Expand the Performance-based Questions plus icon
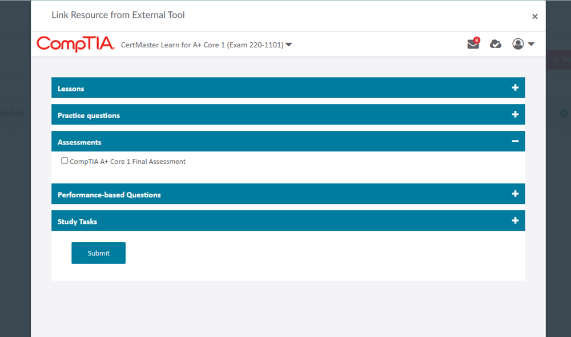The image size is (571, 337). 515,194
